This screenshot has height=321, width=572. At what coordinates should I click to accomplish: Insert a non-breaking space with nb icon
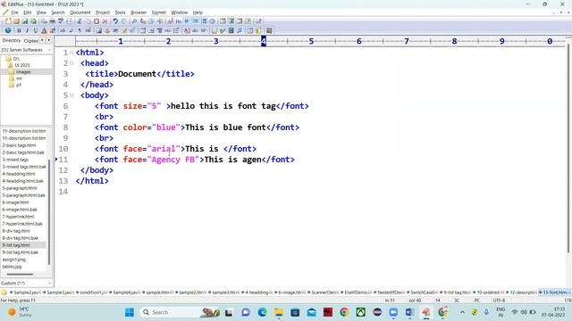point(63,31)
